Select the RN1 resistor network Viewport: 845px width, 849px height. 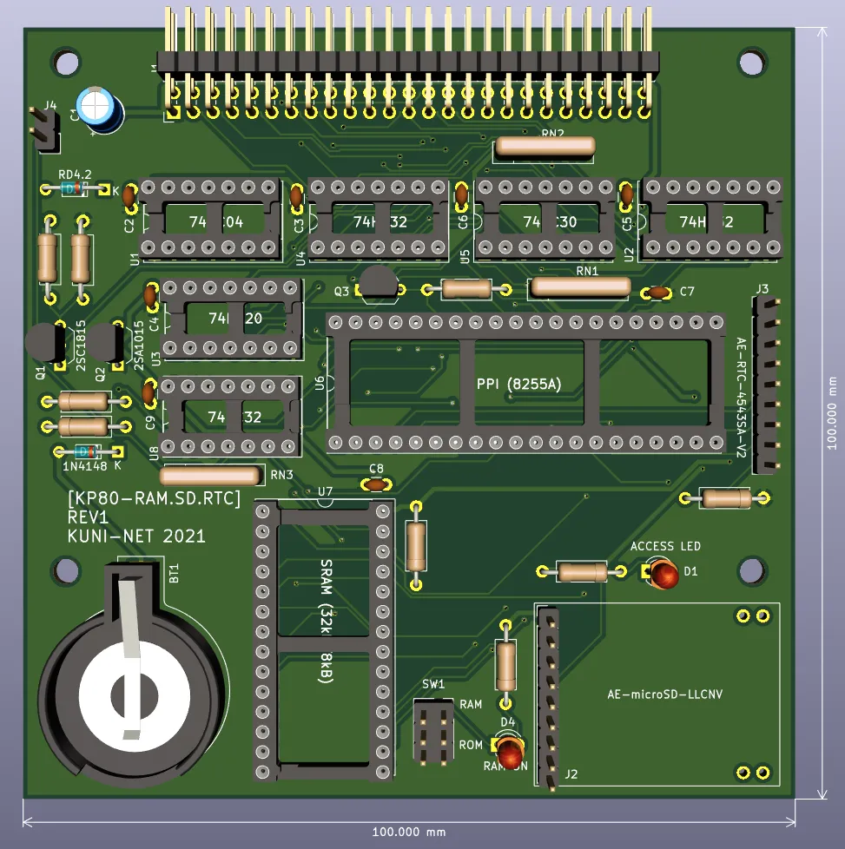pyautogui.click(x=580, y=287)
